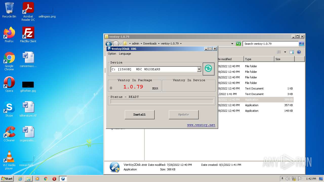Select the 1 KB Text Document row
This screenshot has width=324, height=182.
point(255,88)
